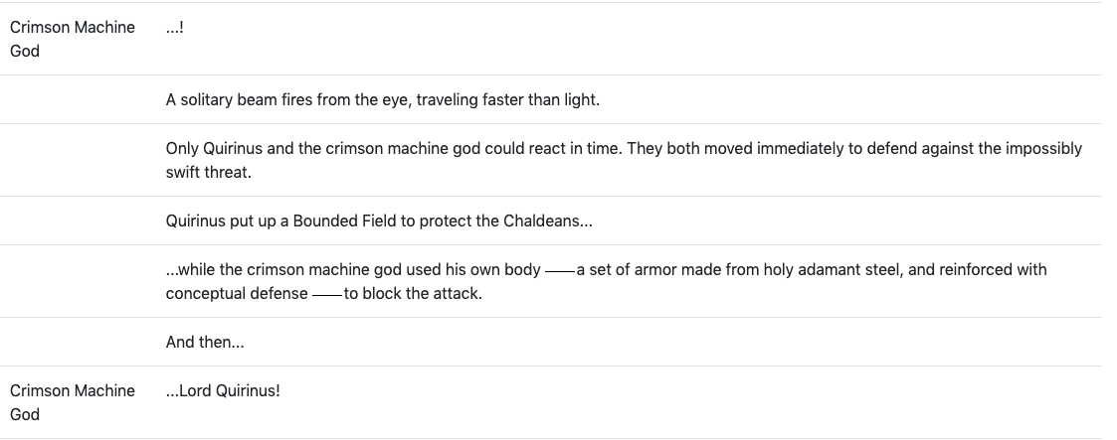Screen dimensions: 1117x440
Task: Select the speaker name beside "...!"
Action: click(x=72, y=39)
